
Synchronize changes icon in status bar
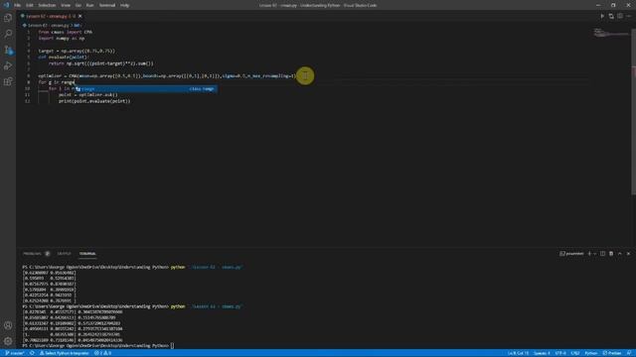point(32,353)
